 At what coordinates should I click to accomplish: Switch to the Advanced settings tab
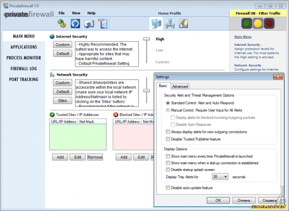tap(180, 86)
